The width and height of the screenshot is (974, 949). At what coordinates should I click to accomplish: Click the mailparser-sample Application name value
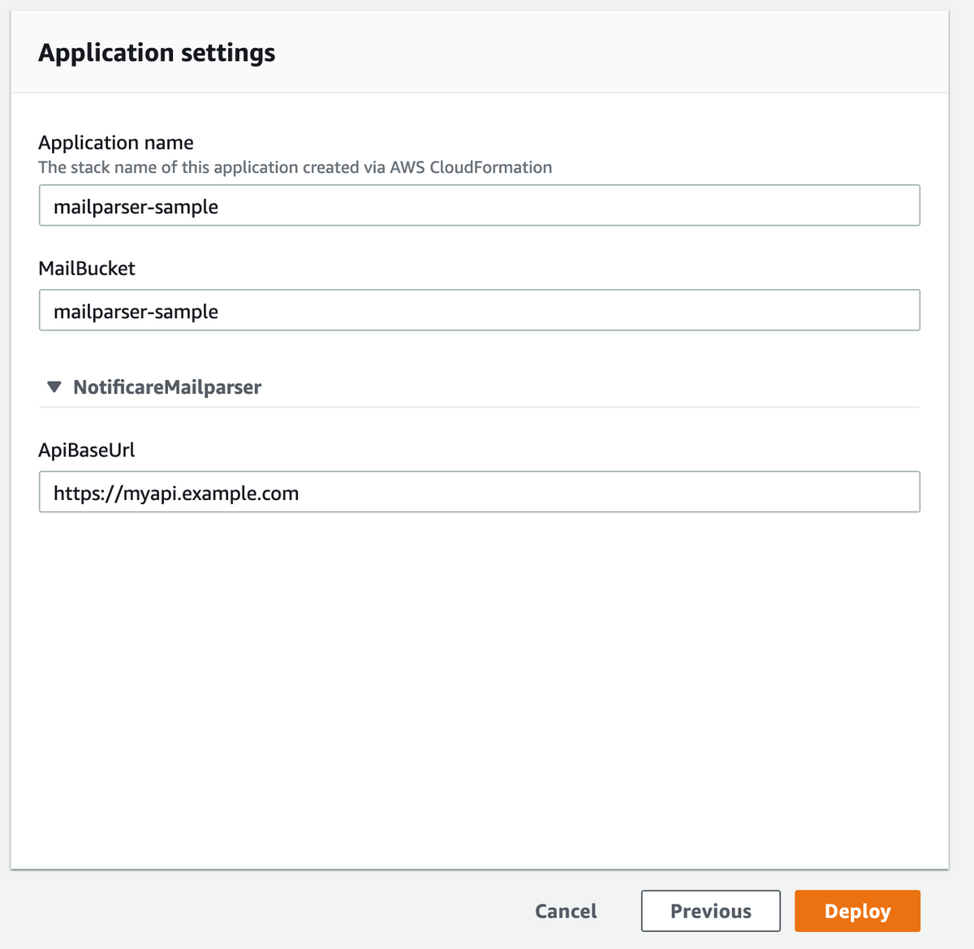[x=136, y=206]
